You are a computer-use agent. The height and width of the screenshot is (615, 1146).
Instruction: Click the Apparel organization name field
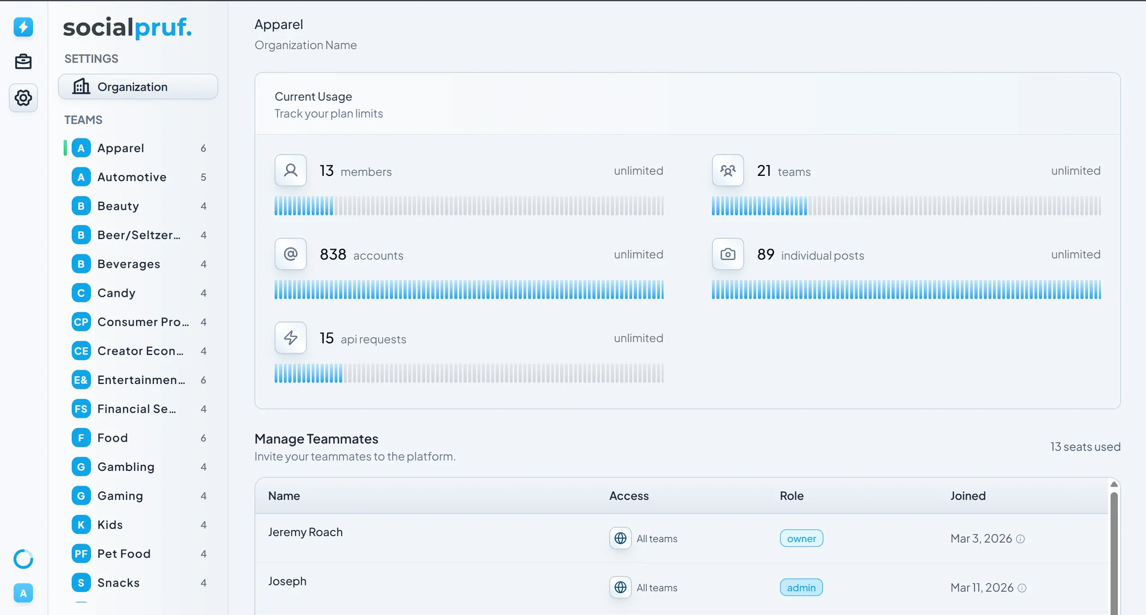[x=279, y=24]
